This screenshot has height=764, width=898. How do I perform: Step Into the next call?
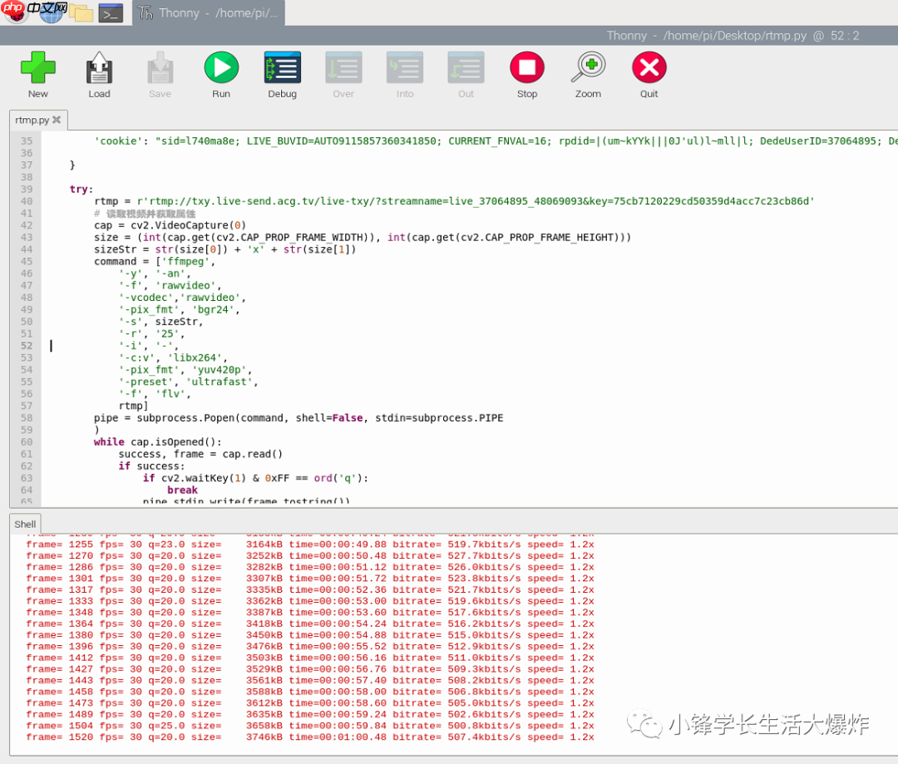point(404,67)
